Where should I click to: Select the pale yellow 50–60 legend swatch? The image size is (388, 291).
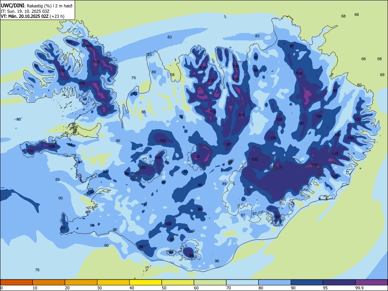pyautogui.click(x=178, y=282)
